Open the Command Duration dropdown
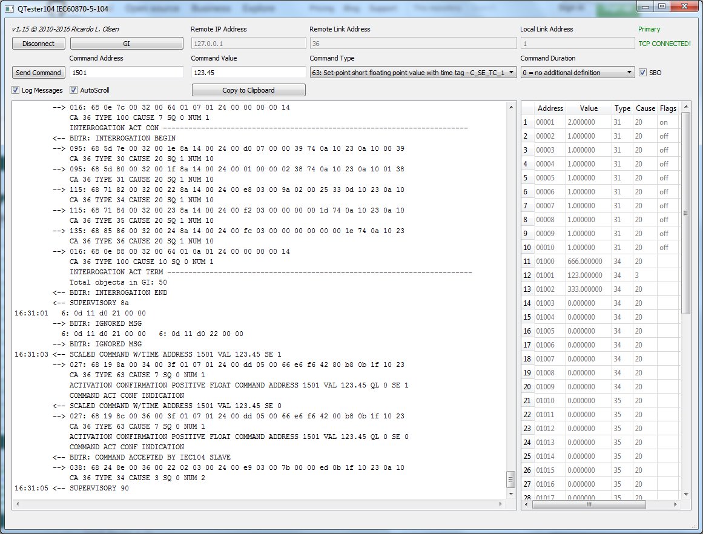 tap(578, 73)
